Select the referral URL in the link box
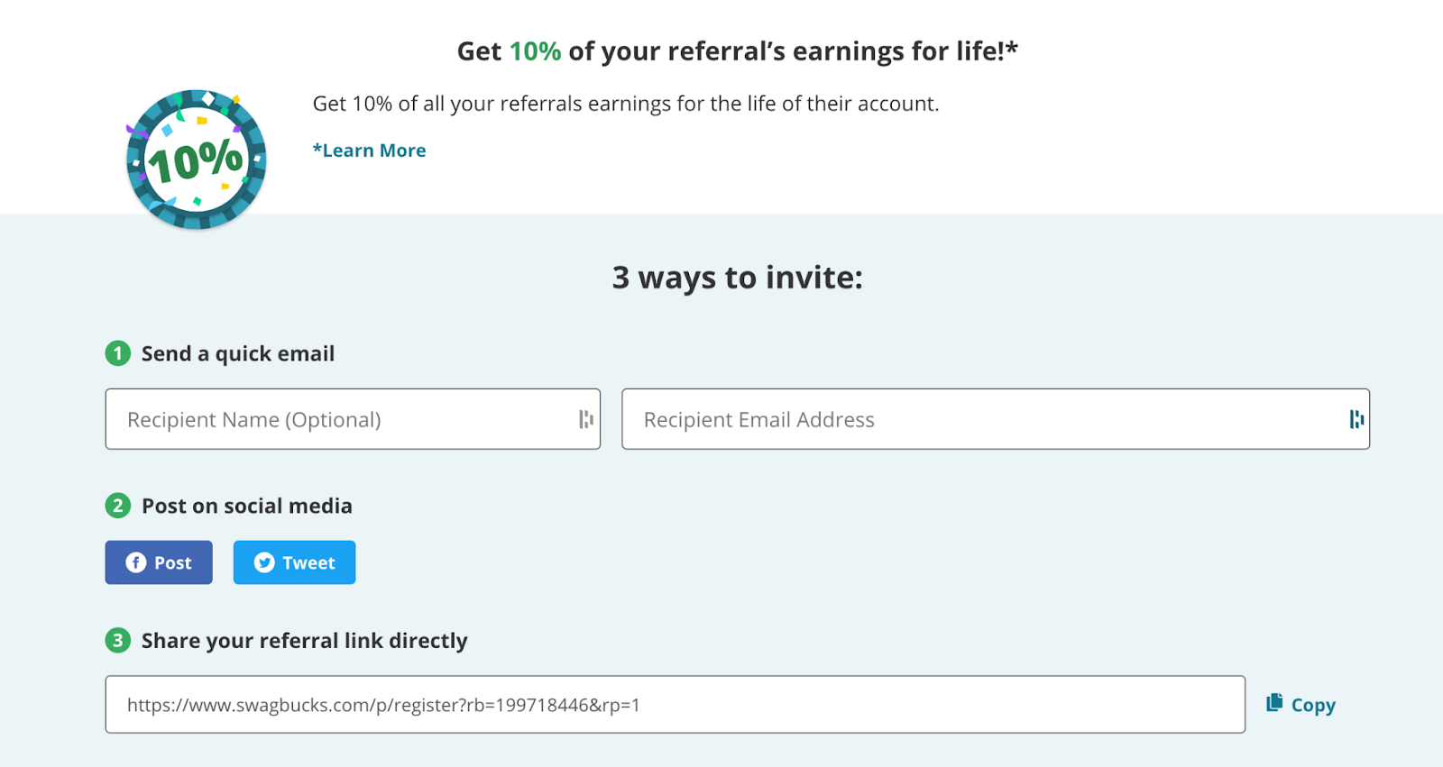The image size is (1443, 767). (382, 705)
